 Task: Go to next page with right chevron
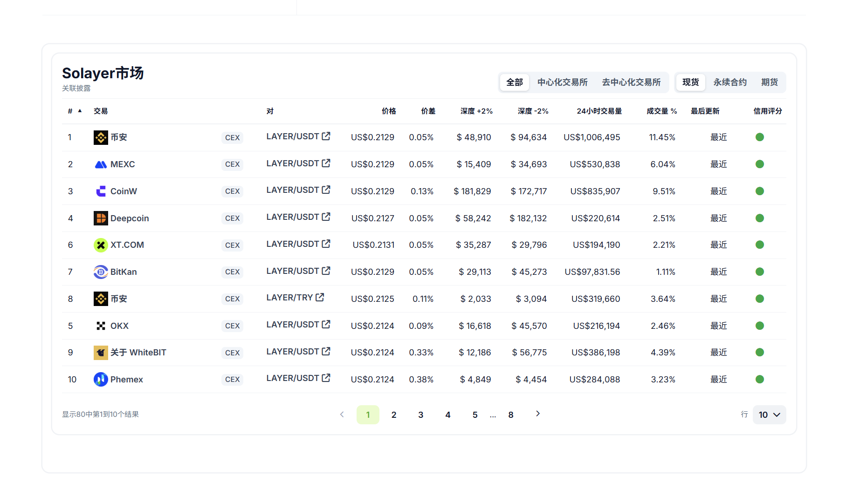[x=538, y=414]
